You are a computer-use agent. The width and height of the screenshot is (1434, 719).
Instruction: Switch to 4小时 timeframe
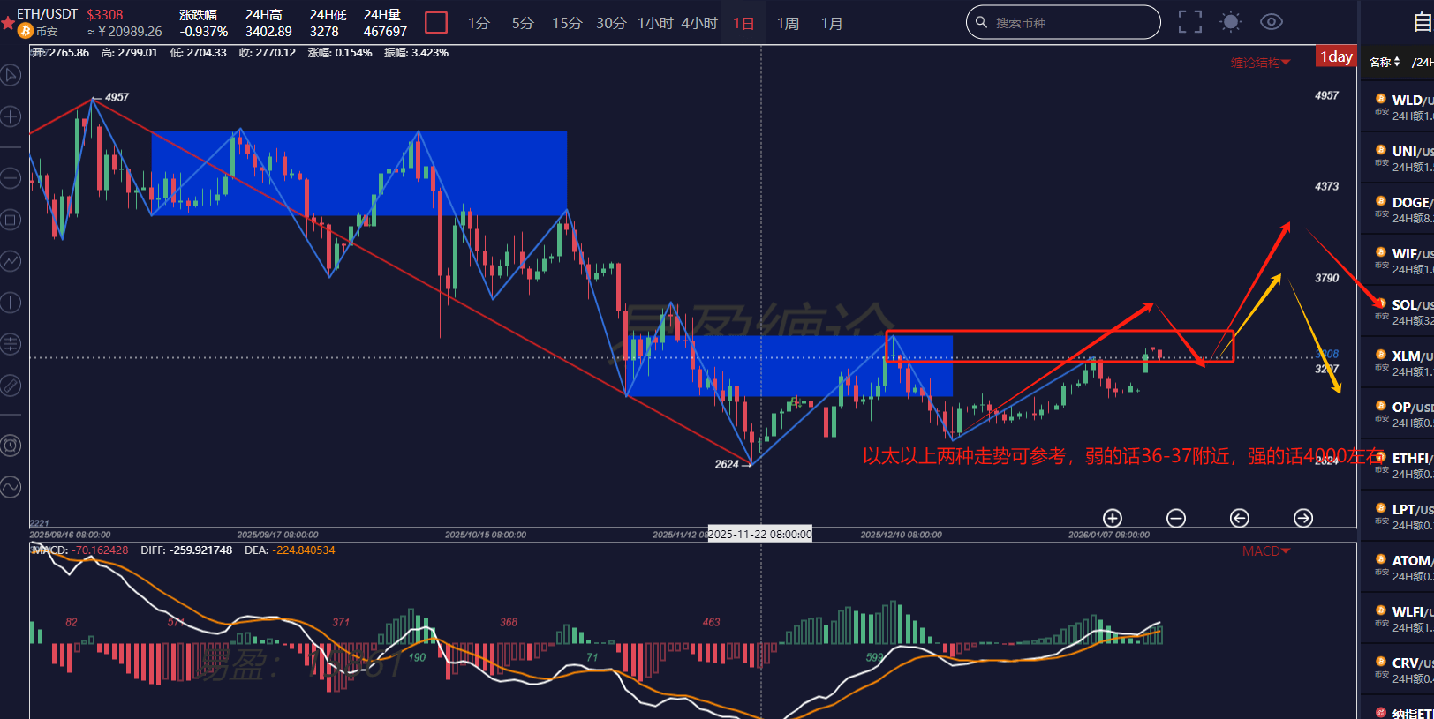point(699,23)
